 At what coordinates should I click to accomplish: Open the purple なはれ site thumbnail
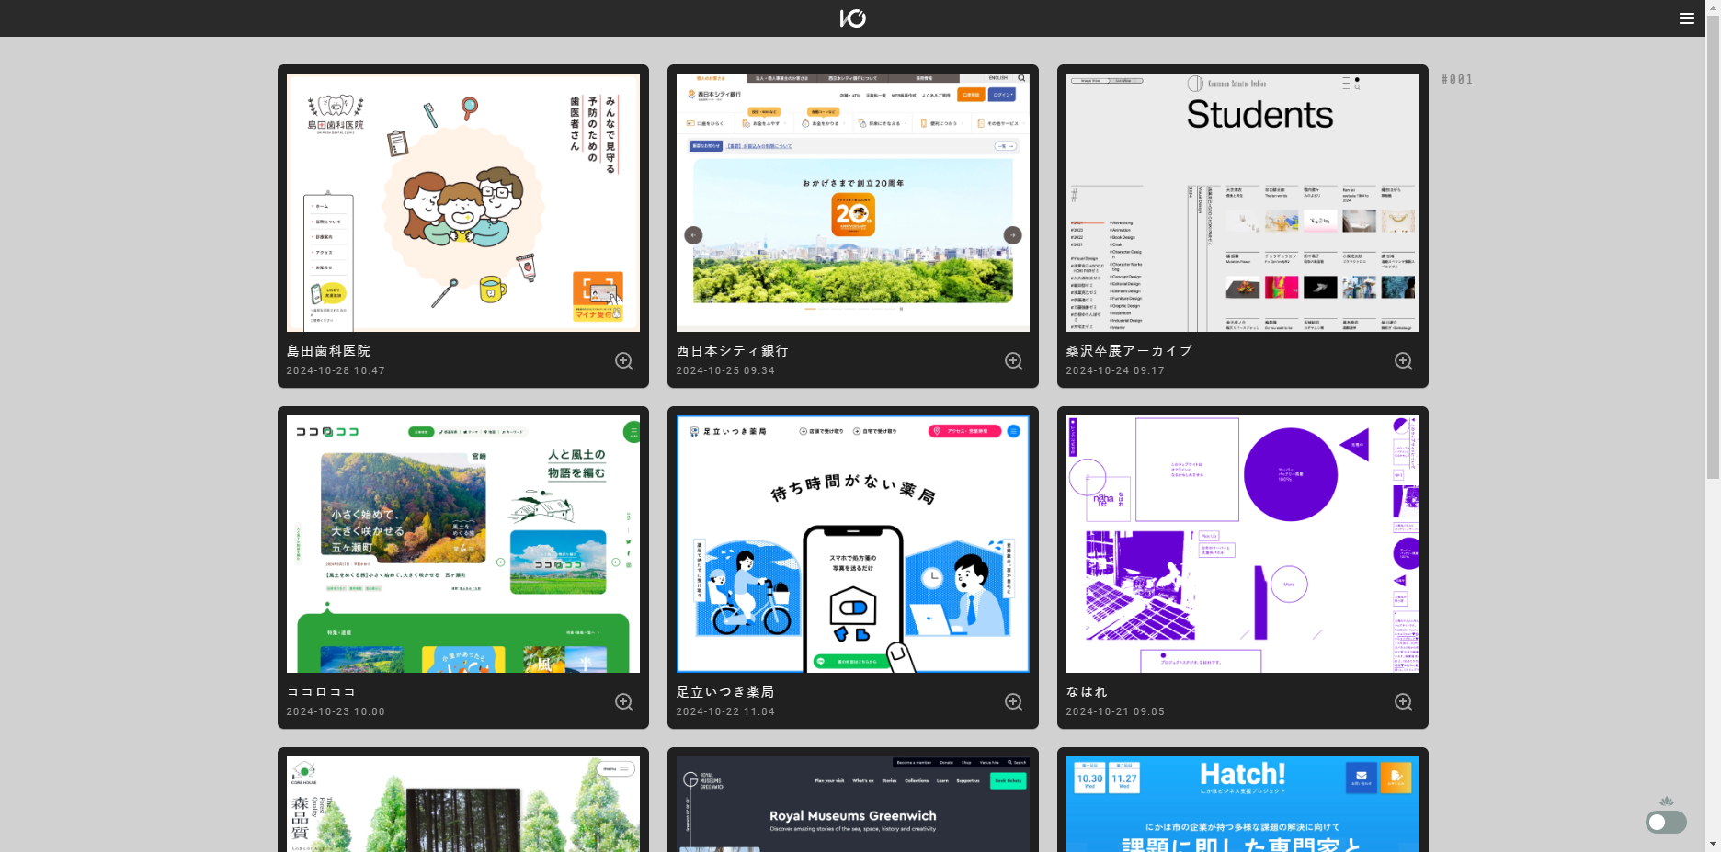coord(1243,544)
